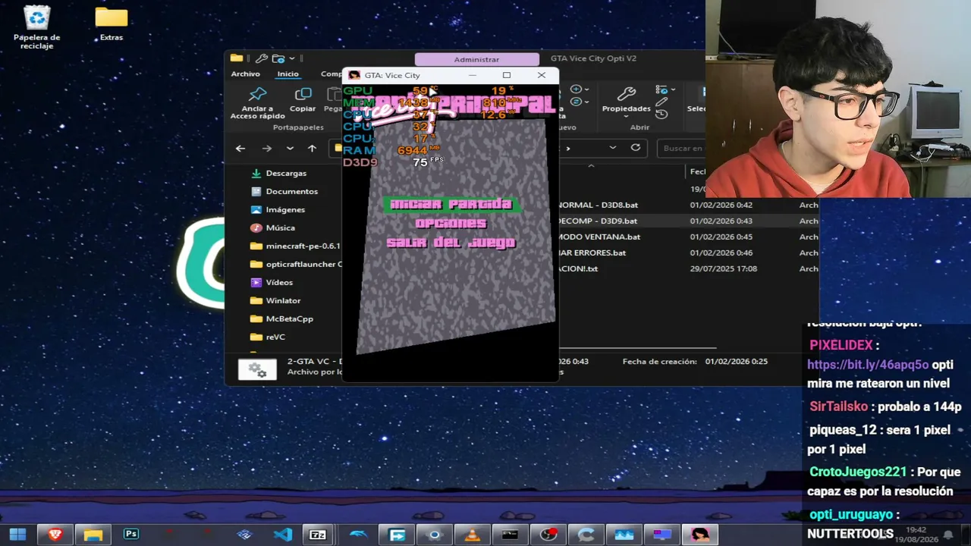Launch Brave browser from the taskbar
Viewport: 971px width, 546px height.
[x=55, y=535]
